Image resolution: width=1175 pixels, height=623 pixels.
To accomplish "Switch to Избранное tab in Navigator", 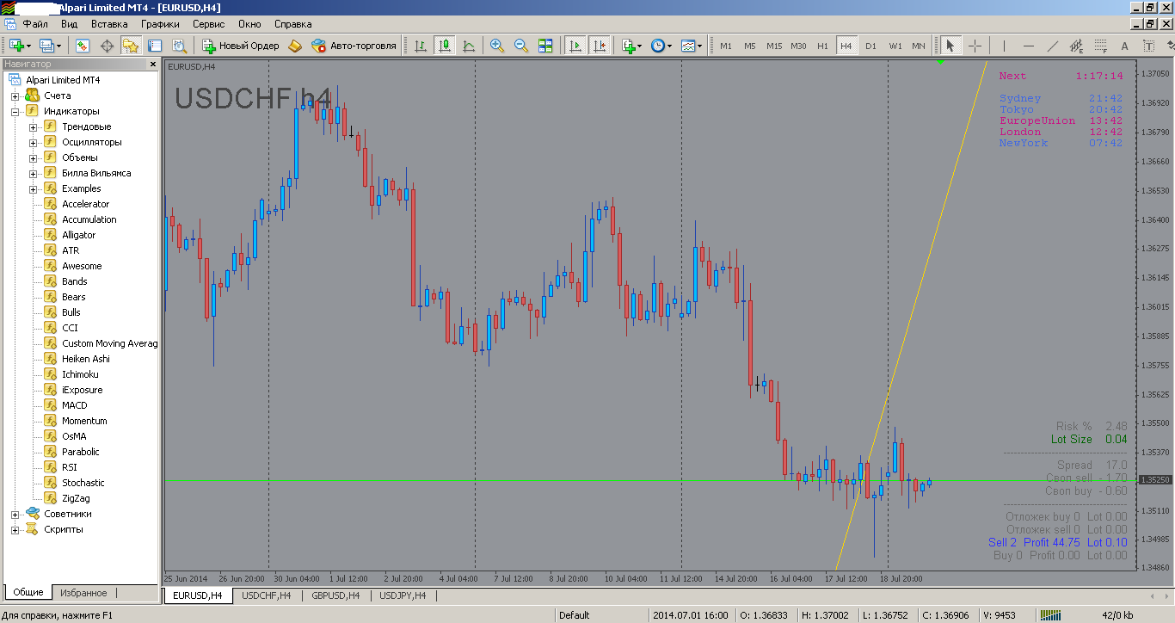I will click(84, 593).
